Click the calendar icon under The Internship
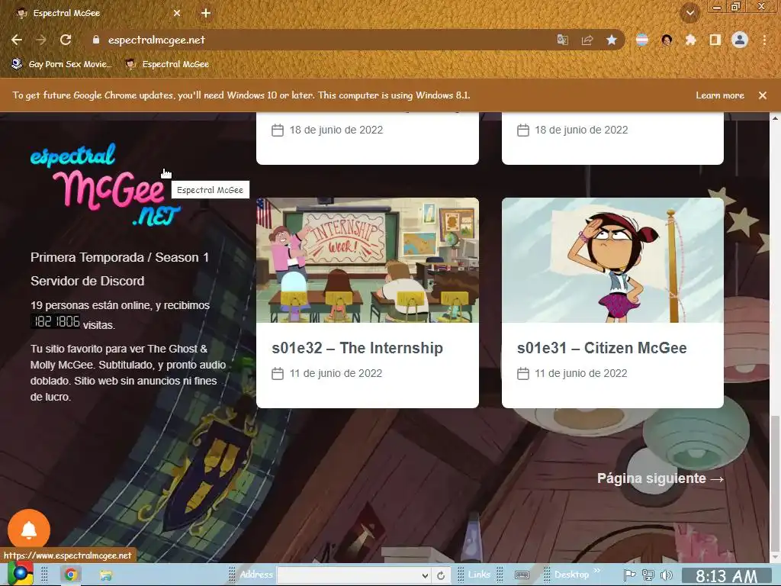781x586 pixels. (x=278, y=373)
